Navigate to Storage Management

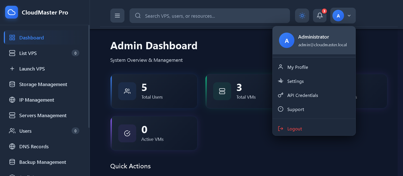pyautogui.click(x=45, y=84)
